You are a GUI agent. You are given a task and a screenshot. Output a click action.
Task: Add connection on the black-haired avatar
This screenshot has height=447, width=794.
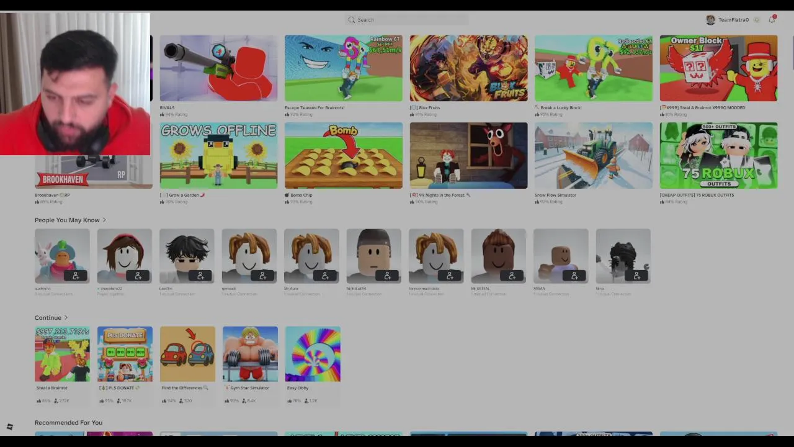[200, 276]
